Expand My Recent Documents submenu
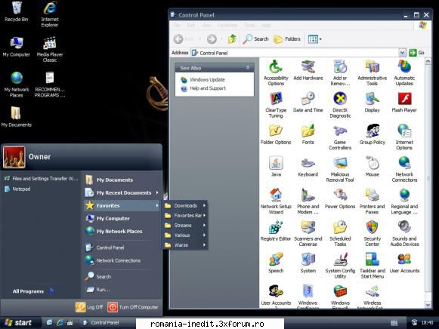Image resolution: width=439 pixels, height=329 pixels. pyautogui.click(x=122, y=193)
